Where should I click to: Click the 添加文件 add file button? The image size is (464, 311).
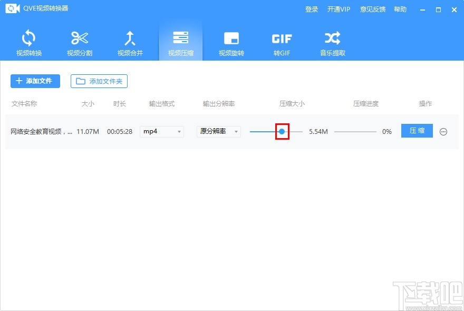click(35, 81)
